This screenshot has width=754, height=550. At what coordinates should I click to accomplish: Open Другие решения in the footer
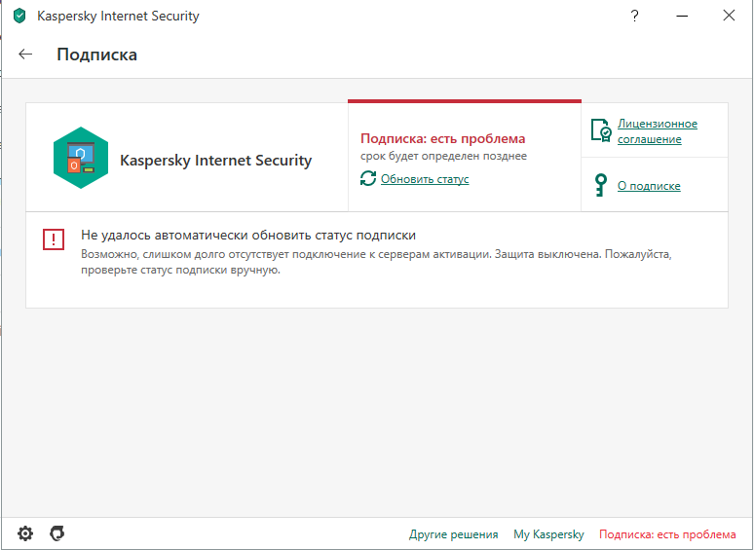click(x=453, y=534)
